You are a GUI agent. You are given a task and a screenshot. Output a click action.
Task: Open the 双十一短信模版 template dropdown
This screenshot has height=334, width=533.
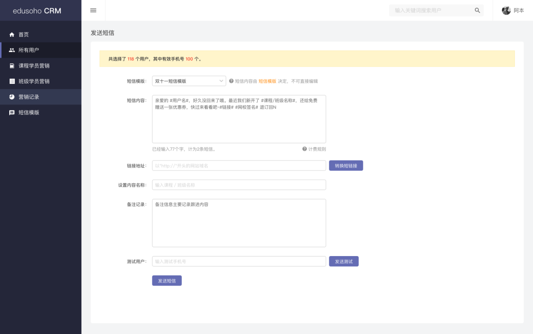[x=189, y=81]
